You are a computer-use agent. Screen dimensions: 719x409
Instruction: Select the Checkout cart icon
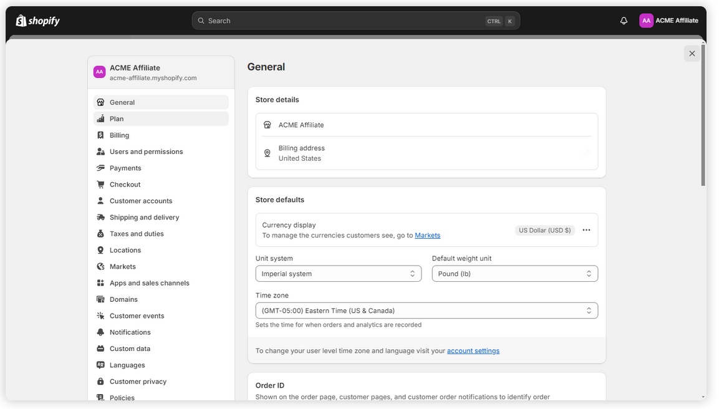click(100, 185)
